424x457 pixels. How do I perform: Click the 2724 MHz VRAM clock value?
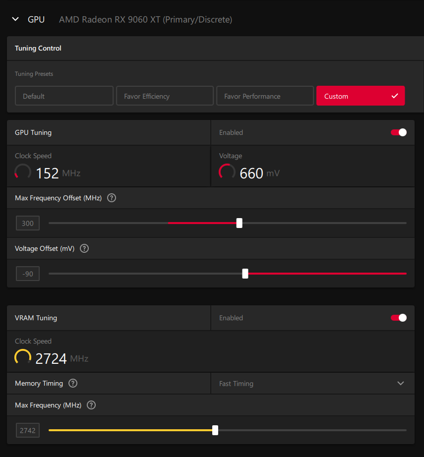pyautogui.click(x=62, y=358)
